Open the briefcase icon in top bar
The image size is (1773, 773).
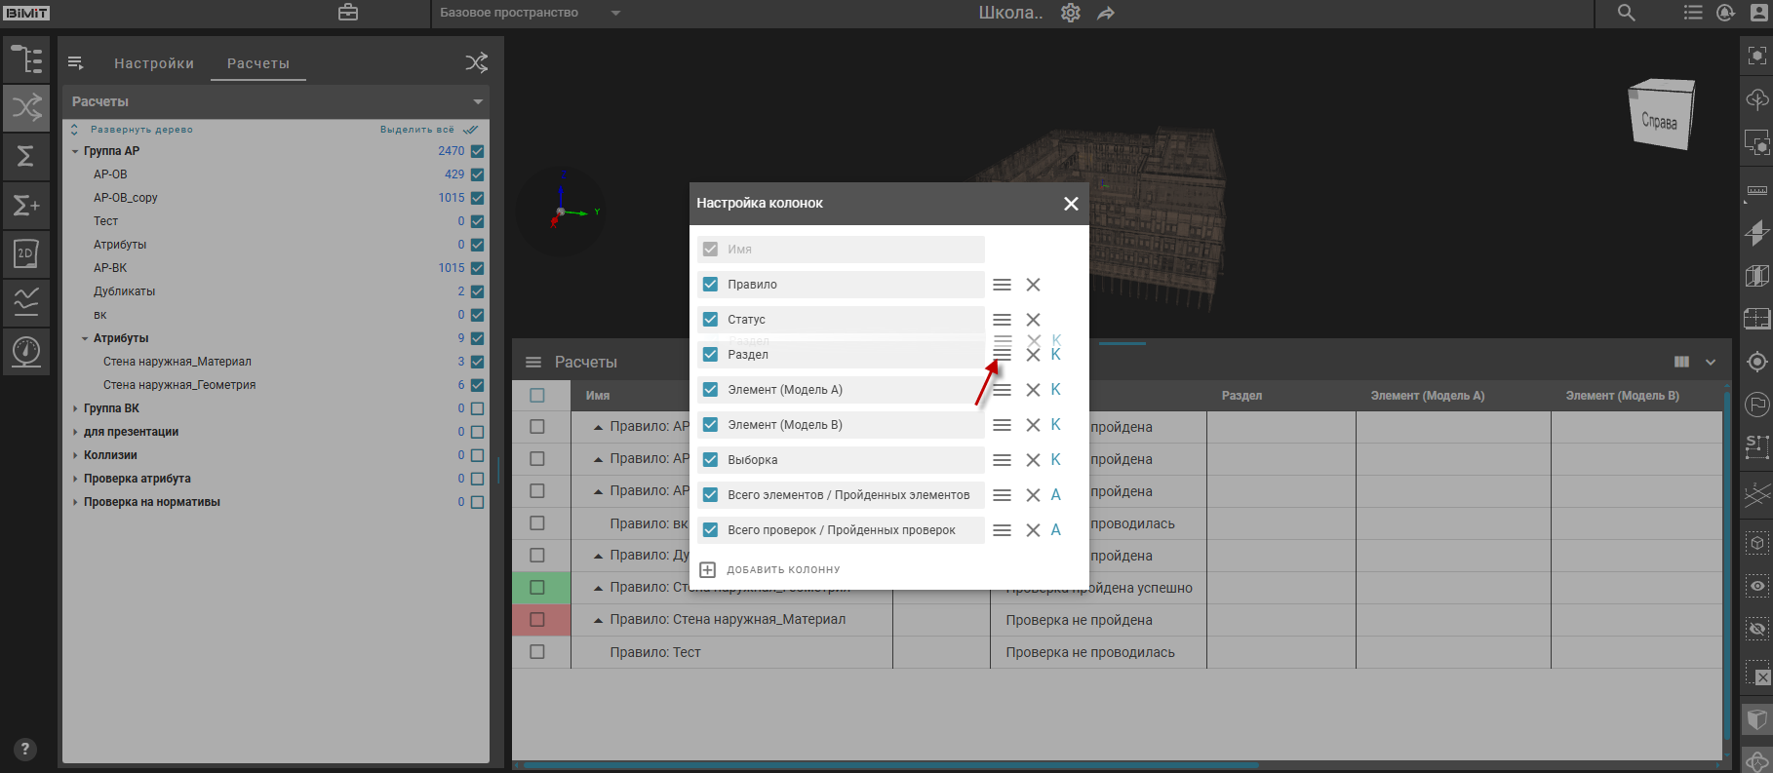click(348, 13)
